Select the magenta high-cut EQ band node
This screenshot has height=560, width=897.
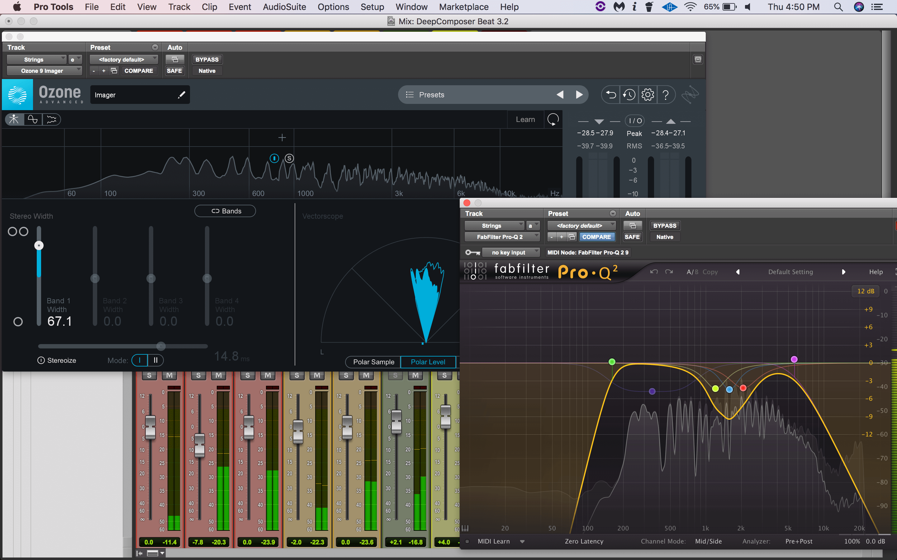pyautogui.click(x=794, y=359)
